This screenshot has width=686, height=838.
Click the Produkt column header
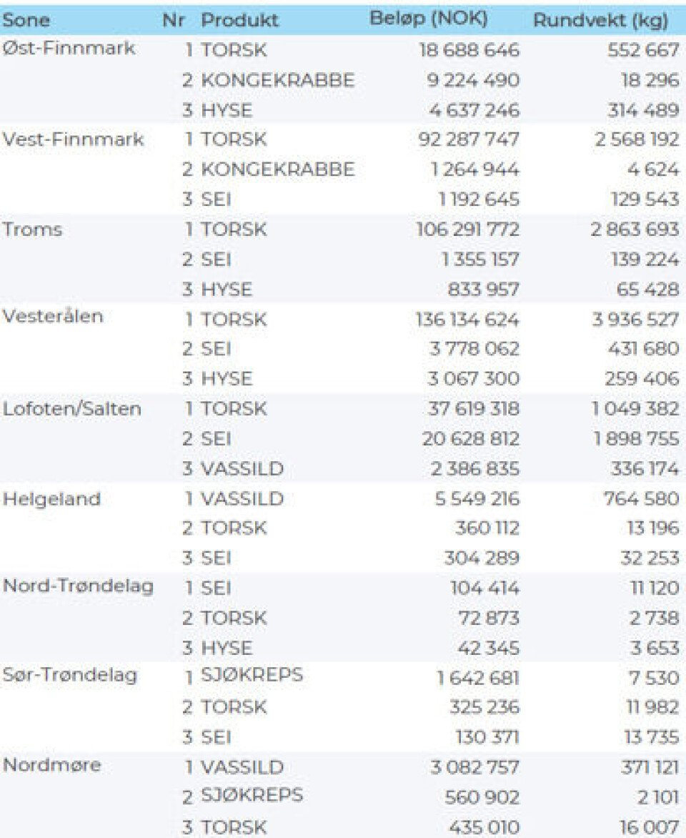[239, 20]
